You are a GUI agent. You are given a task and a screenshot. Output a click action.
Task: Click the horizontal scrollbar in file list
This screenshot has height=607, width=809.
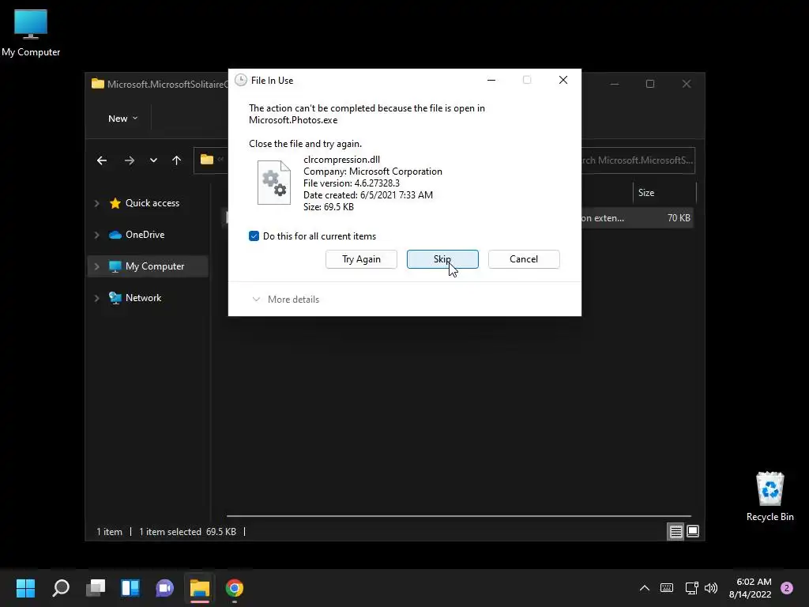point(459,515)
